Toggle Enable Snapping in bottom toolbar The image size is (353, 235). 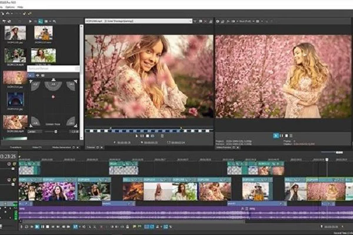146,227
